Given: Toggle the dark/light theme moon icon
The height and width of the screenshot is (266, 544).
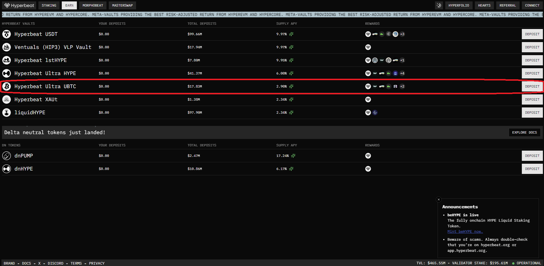Looking at the screenshot, I should pos(439,5).
